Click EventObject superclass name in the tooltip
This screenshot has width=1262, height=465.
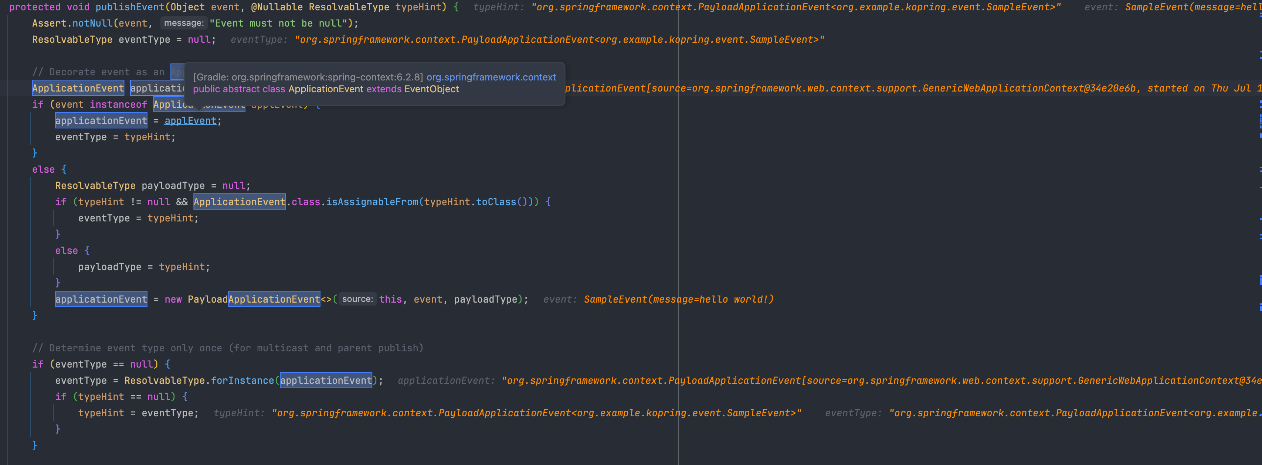tap(431, 89)
